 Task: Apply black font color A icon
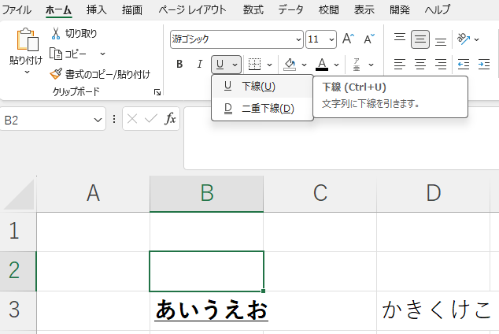coord(322,65)
